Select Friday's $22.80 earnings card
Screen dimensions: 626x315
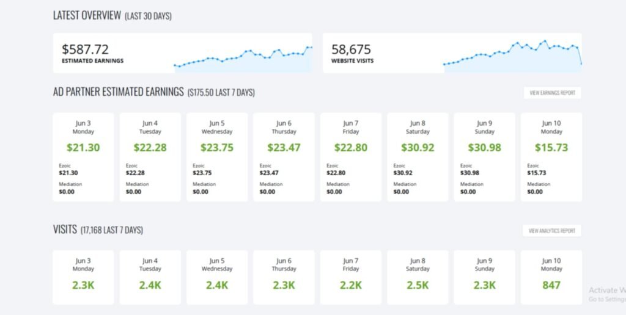(351, 156)
